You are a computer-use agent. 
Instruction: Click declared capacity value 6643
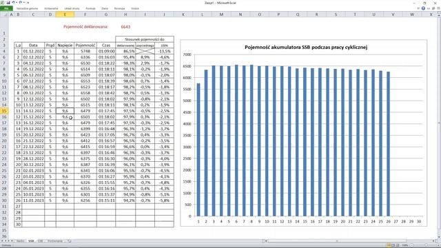click(x=125, y=27)
